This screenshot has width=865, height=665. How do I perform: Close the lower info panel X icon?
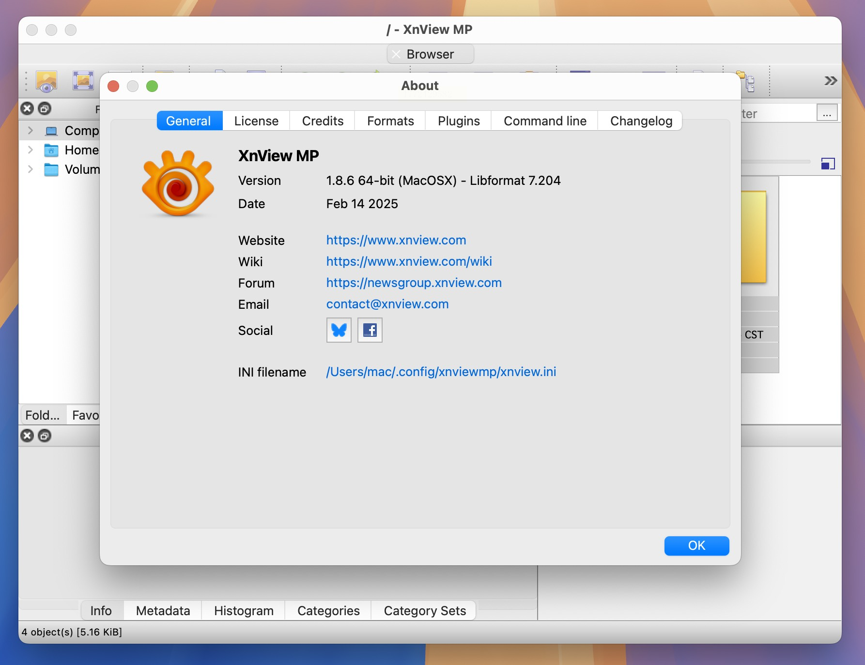[27, 436]
